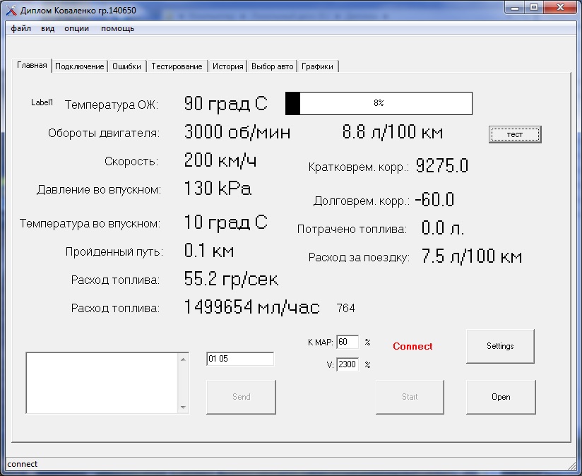582x476 pixels.
Task: Switch to the Ошибки tab
Action: 127,66
